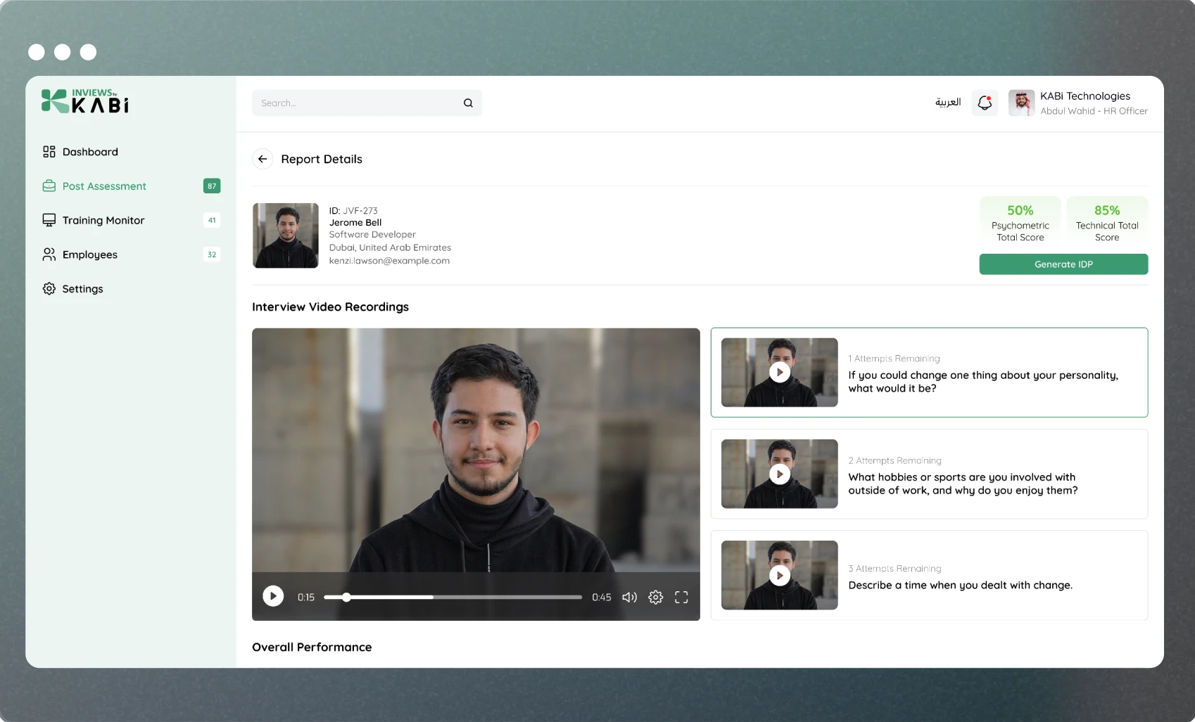
Task: Open the notifications bell
Action: 985,103
